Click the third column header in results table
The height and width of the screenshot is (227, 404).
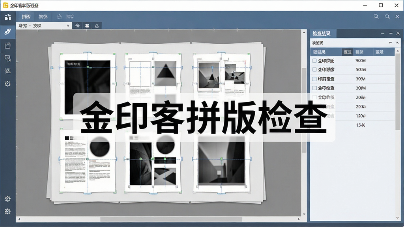click(x=359, y=52)
